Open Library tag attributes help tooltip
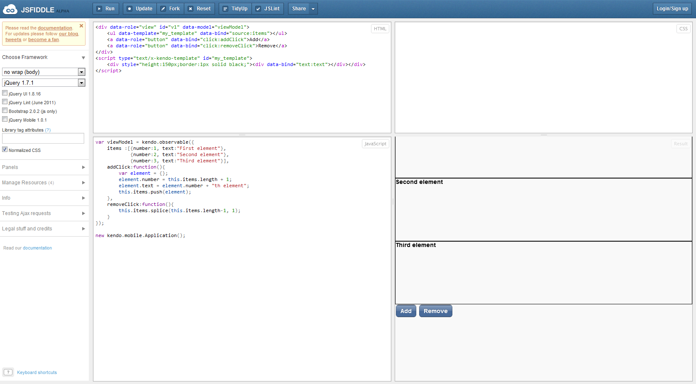This screenshot has height=384, width=696. pyautogui.click(x=48, y=130)
